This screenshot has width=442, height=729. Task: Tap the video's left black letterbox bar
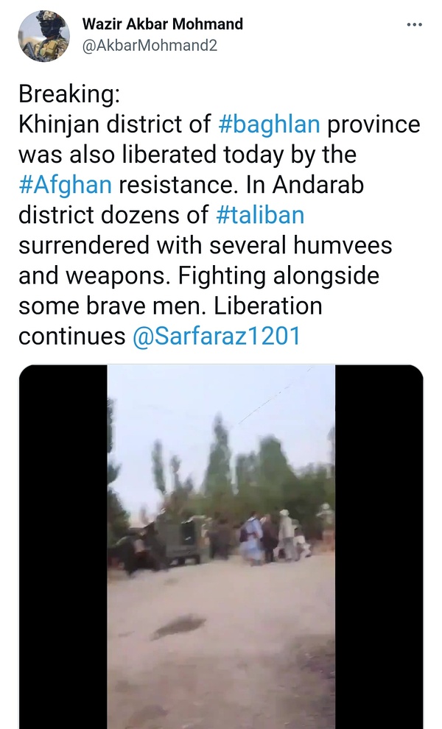tap(63, 546)
